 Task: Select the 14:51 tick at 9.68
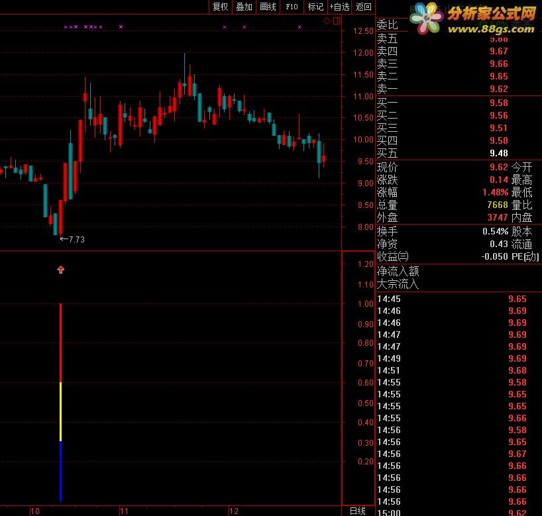point(459,370)
